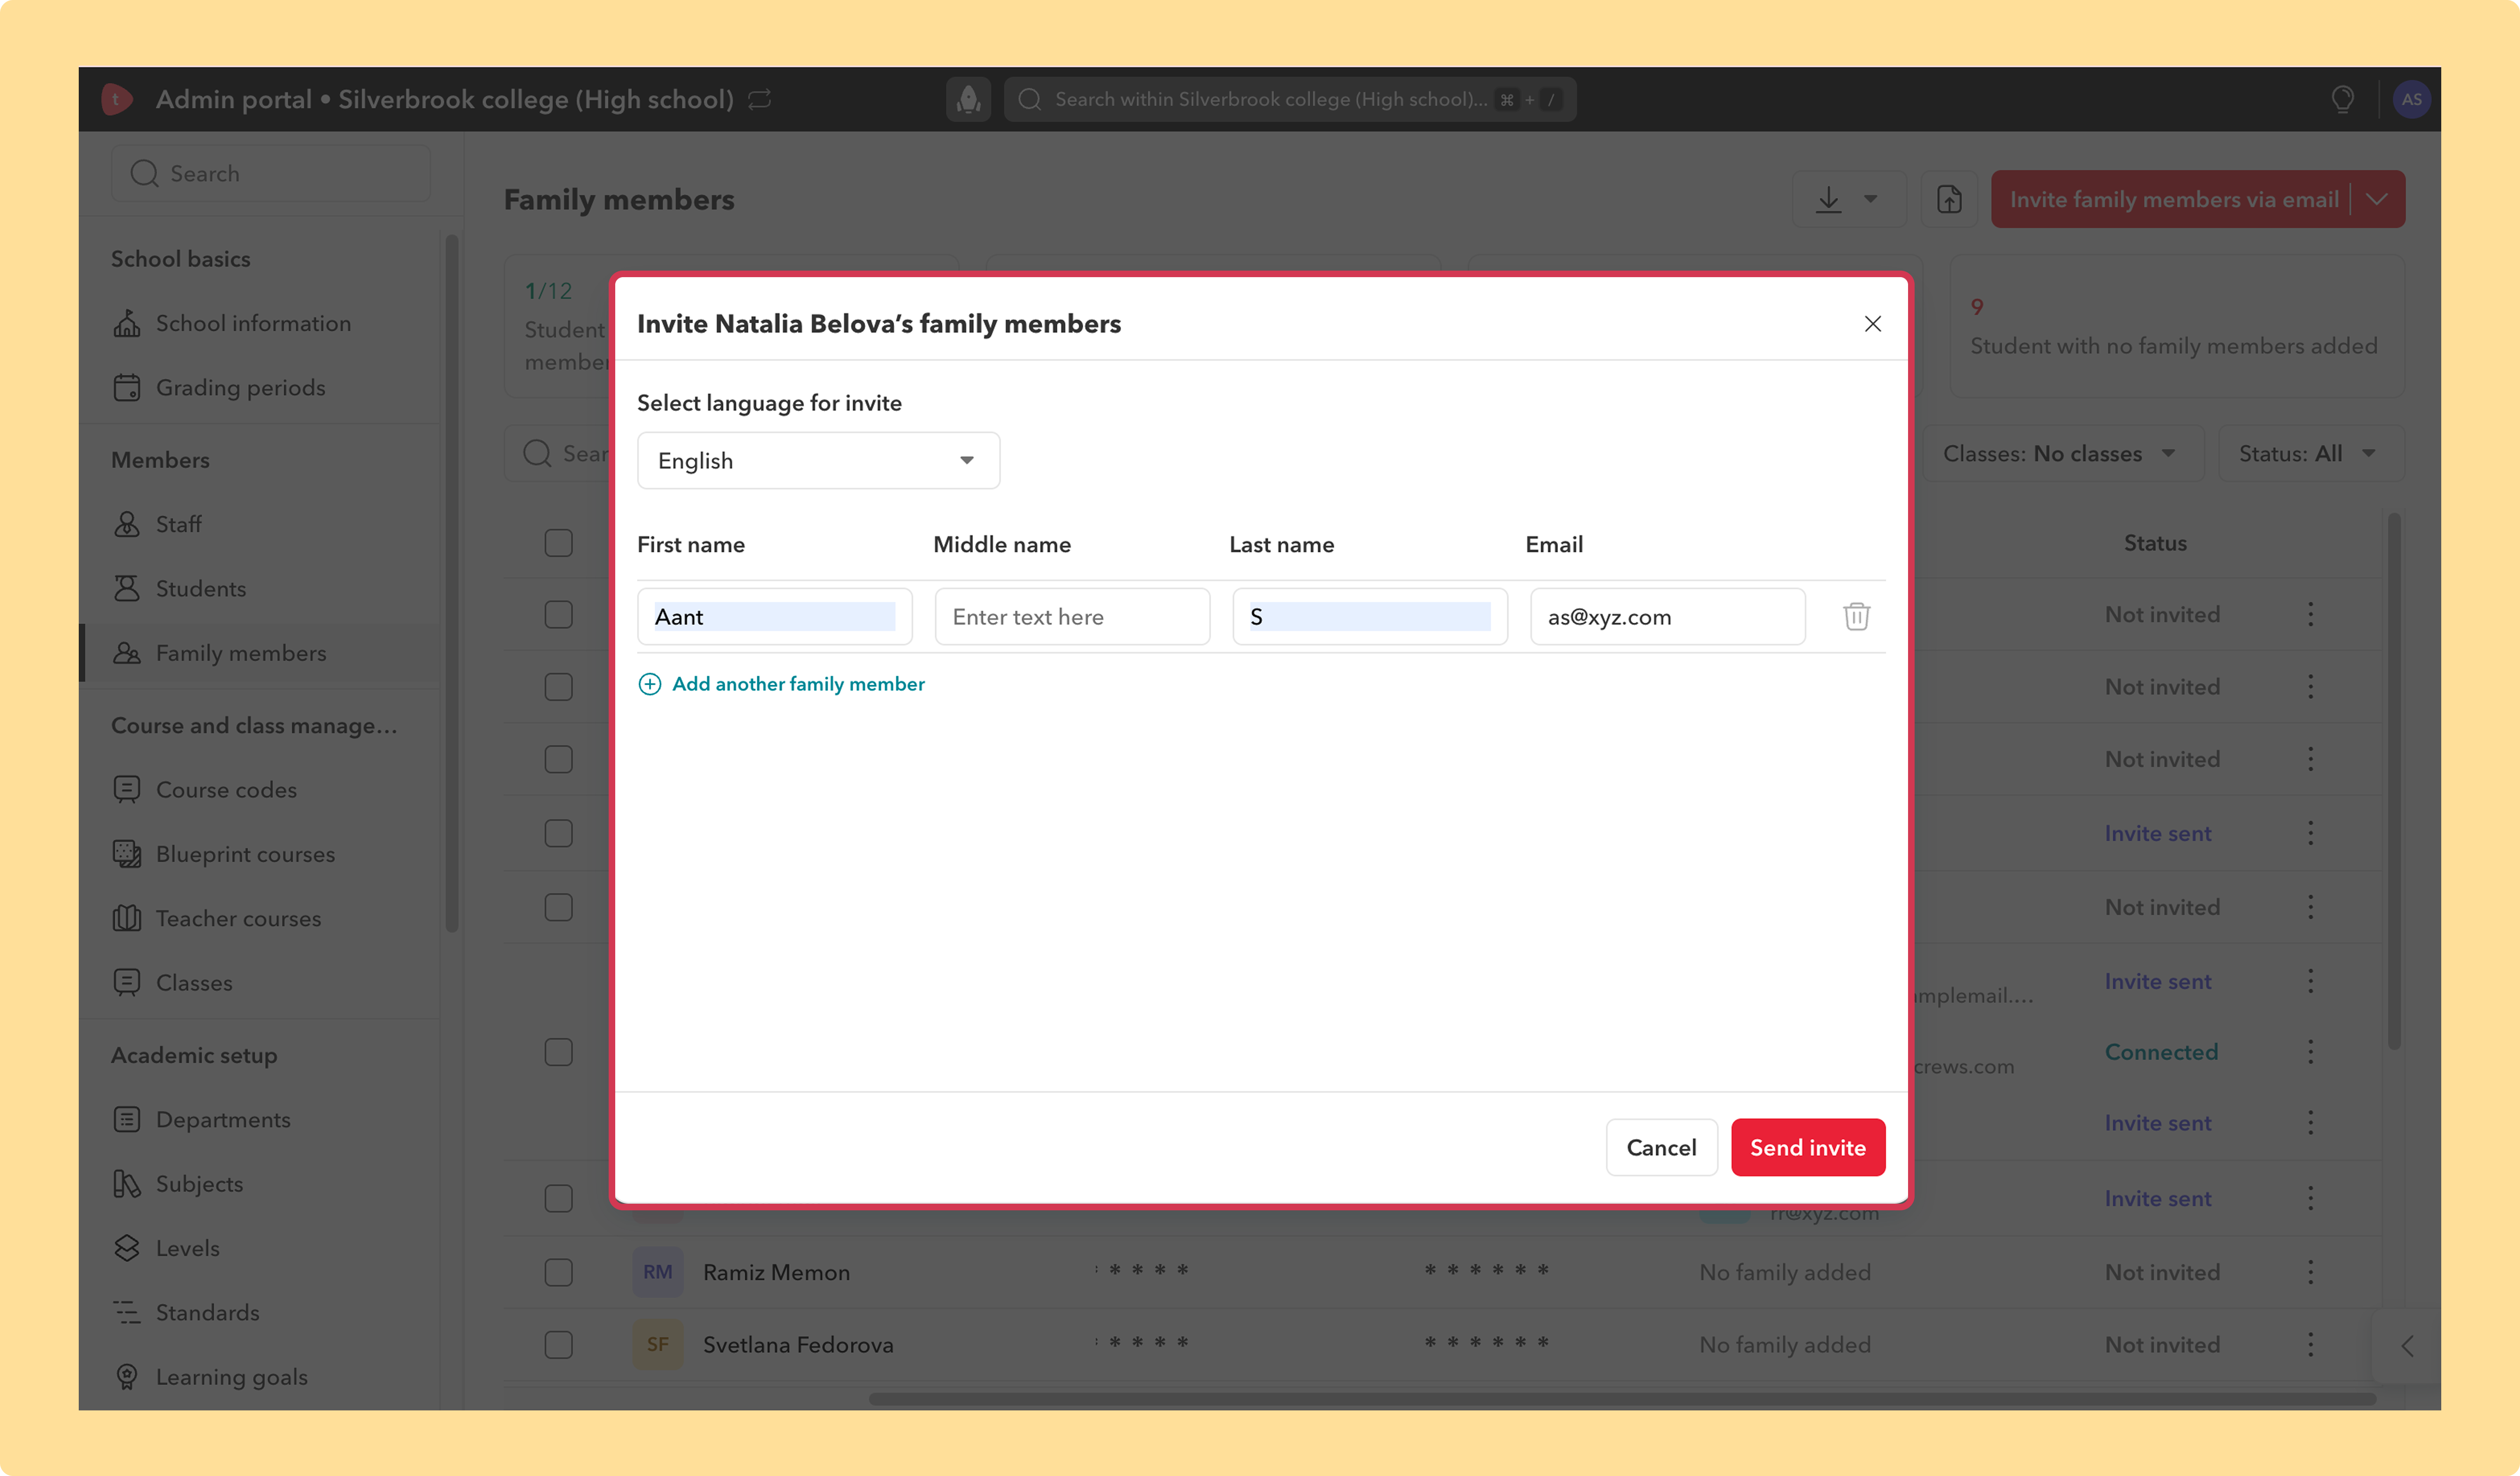Click the Cancel button
Screen dimensions: 2520x1476
(x=1661, y=1147)
